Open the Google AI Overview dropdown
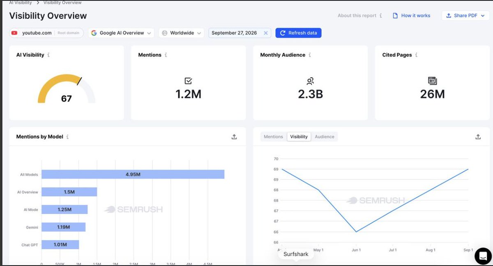The image size is (493, 266). pyautogui.click(x=121, y=33)
